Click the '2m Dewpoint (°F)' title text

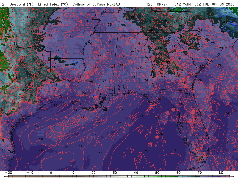coord(18,4)
